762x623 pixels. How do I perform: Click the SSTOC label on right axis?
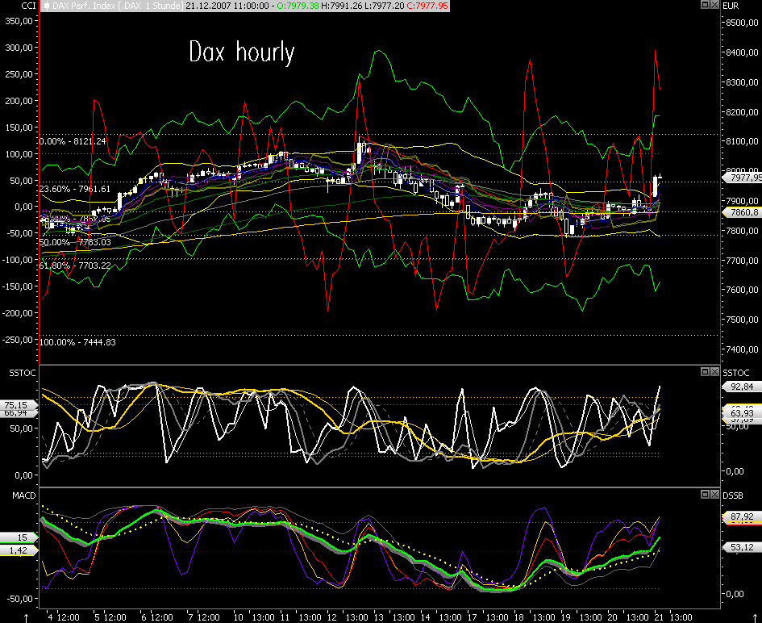click(x=735, y=373)
